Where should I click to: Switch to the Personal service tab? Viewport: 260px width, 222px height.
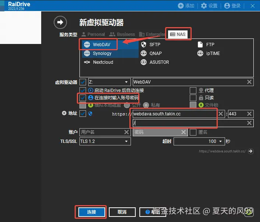point(93,34)
